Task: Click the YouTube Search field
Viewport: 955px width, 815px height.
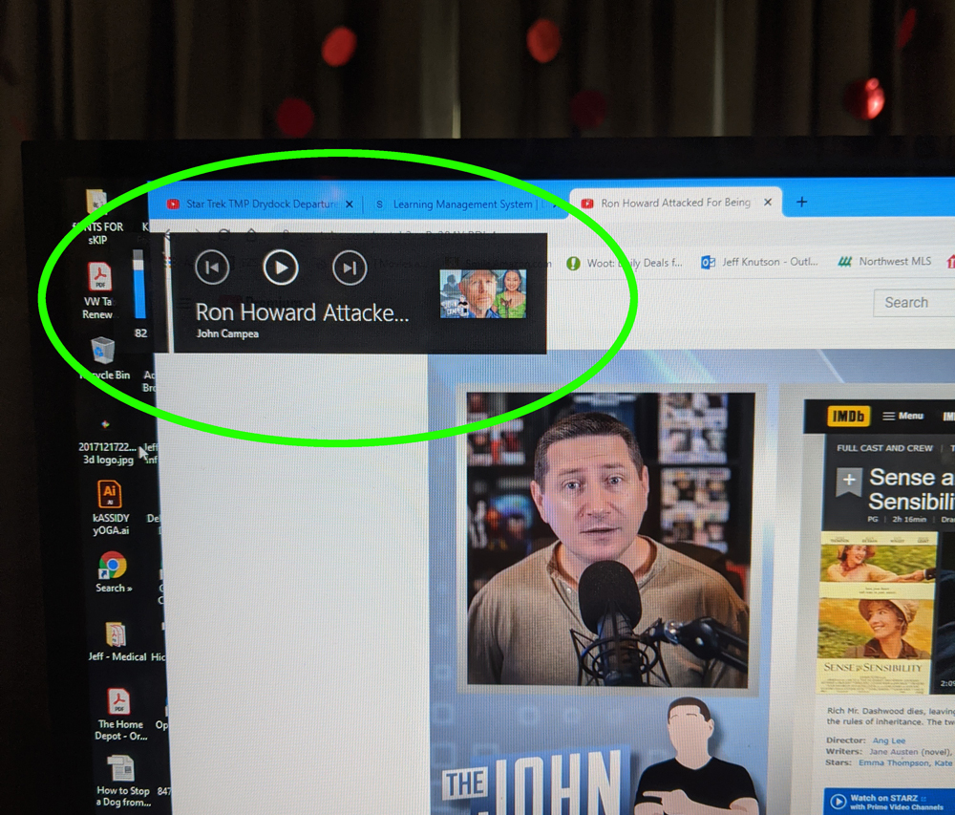Action: point(914,303)
